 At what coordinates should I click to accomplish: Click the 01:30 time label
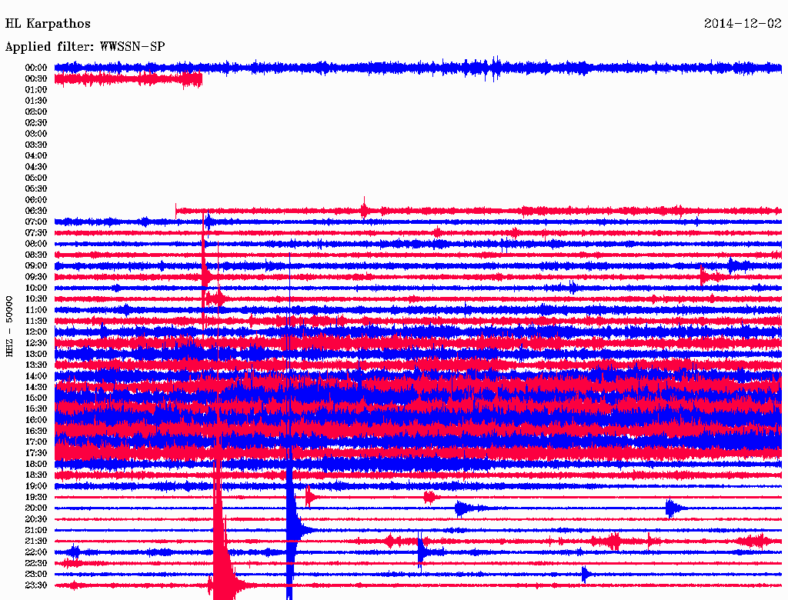(x=36, y=101)
